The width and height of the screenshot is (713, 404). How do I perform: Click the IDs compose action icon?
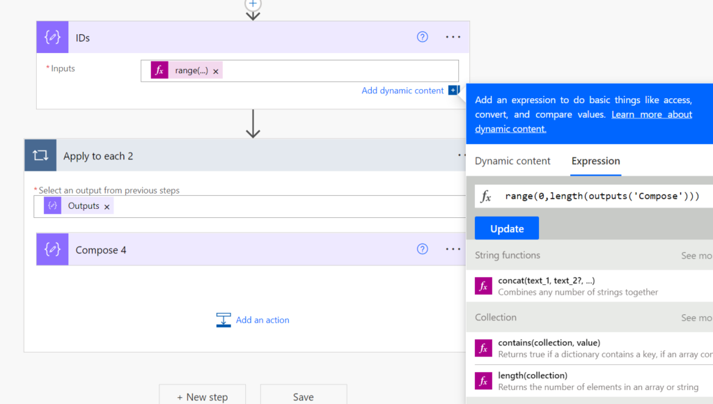[52, 37]
